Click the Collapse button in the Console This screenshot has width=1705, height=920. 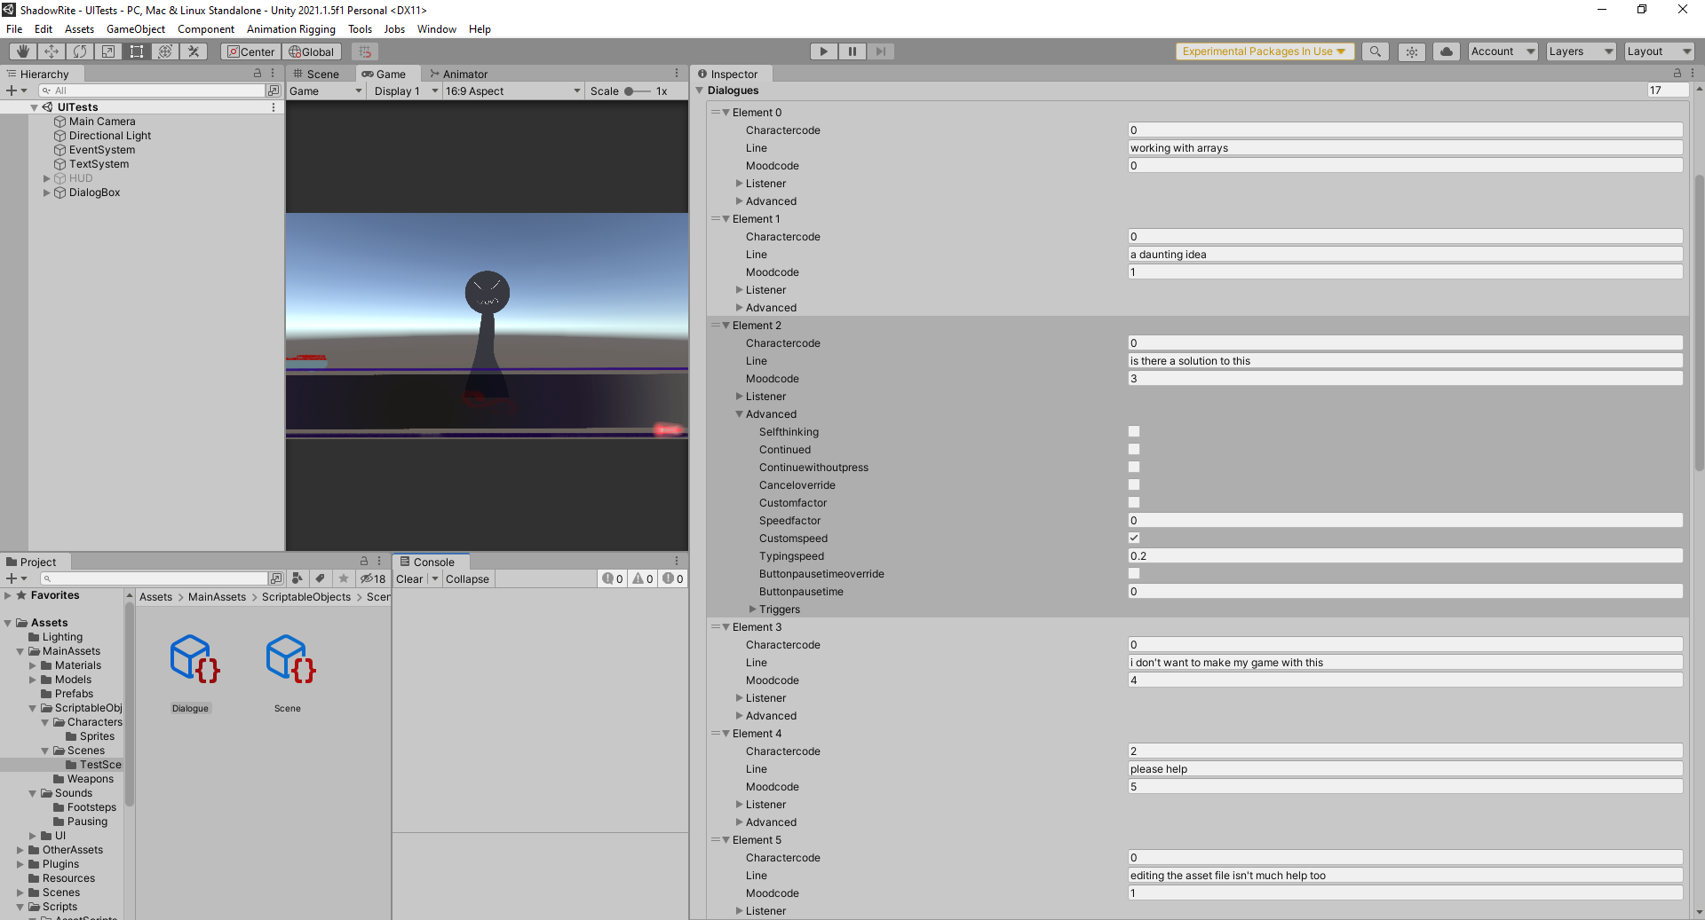tap(468, 578)
